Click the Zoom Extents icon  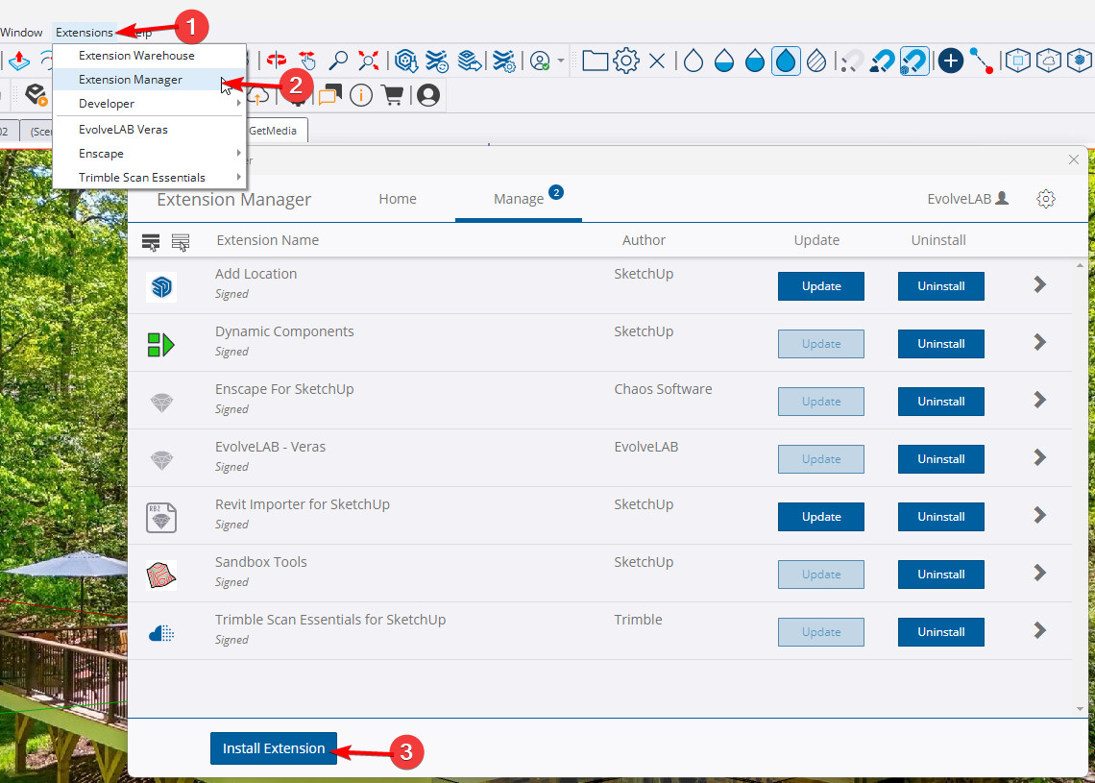point(368,61)
